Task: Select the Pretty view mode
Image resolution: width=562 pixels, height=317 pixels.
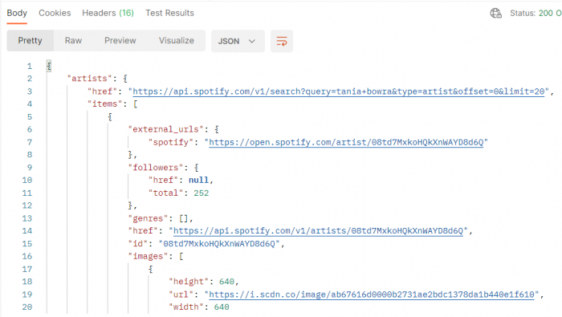Action: [31, 40]
